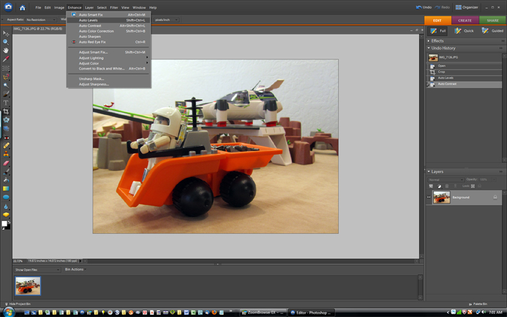
Task: Select the Crop tool in the toolbox
Action: click(x=6, y=112)
